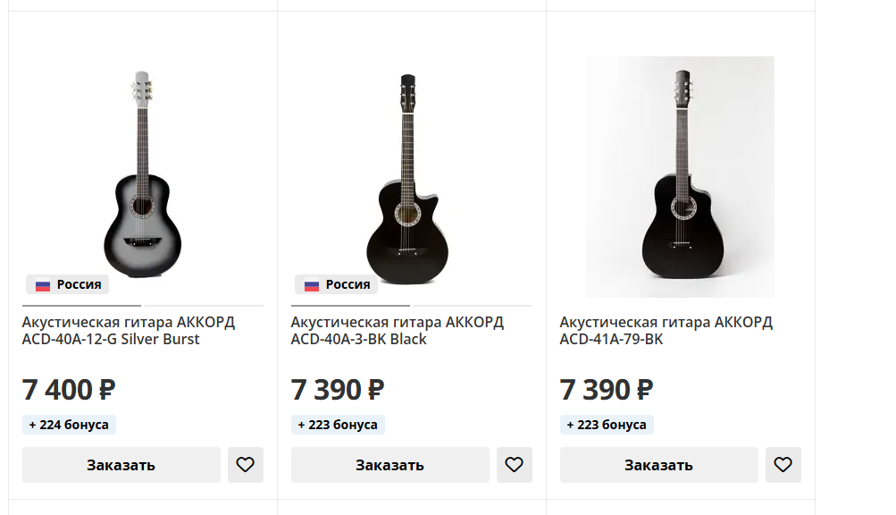Click +223 бонуса badge under ACD-41A-79-BK
The width and height of the screenshot is (896, 515).
coord(607,425)
